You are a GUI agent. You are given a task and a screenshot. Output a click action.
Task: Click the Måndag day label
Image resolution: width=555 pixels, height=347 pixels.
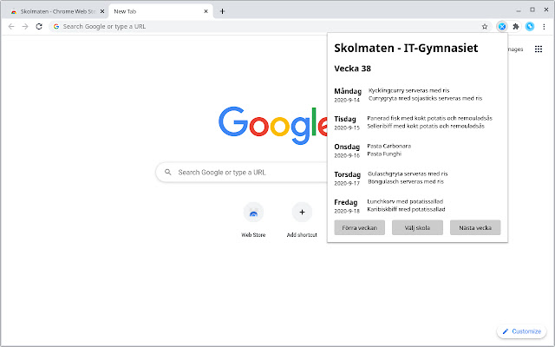(348, 91)
